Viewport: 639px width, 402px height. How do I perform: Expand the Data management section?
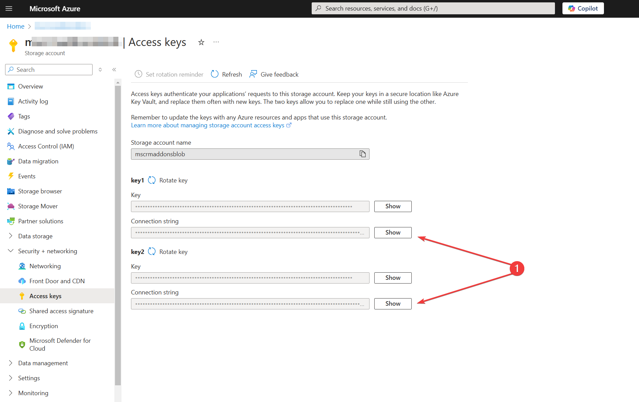[x=11, y=363]
